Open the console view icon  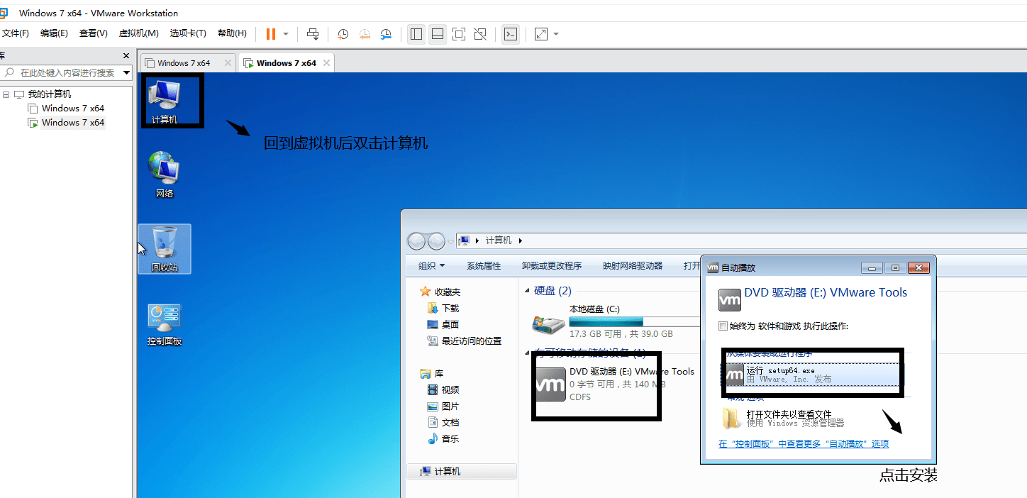click(511, 33)
